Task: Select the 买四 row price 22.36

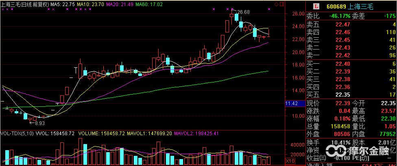Action: (x=343, y=87)
